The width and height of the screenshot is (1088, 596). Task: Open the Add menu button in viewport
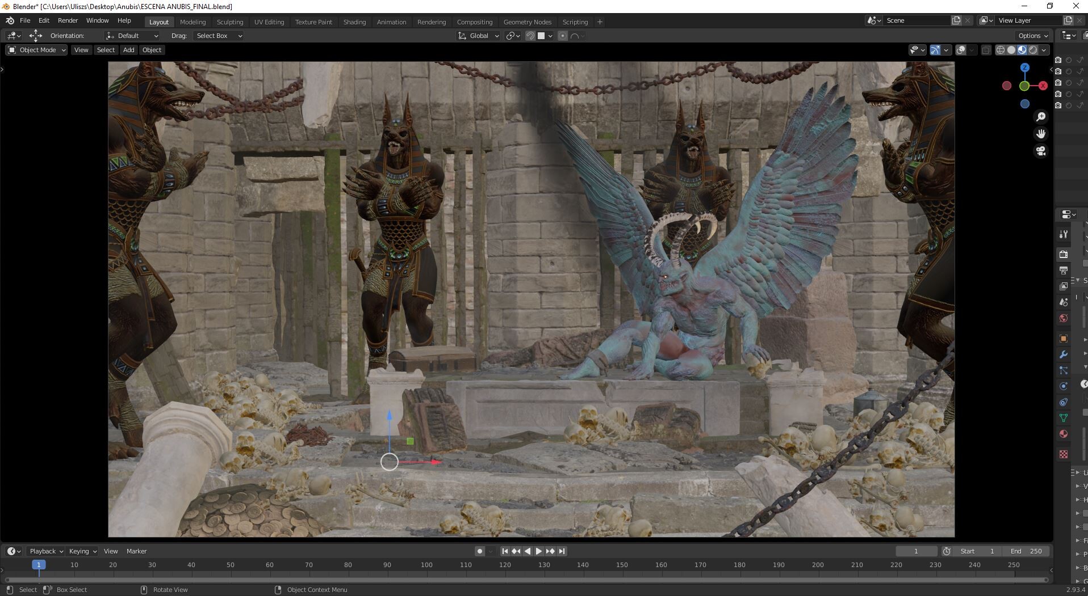click(x=129, y=50)
